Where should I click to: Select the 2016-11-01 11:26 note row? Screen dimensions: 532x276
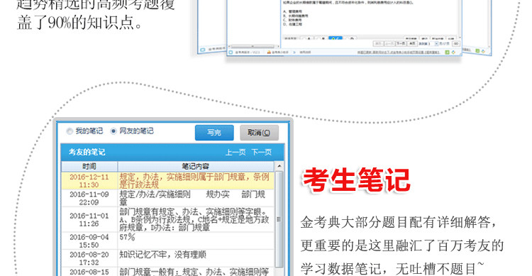[x=167, y=220]
